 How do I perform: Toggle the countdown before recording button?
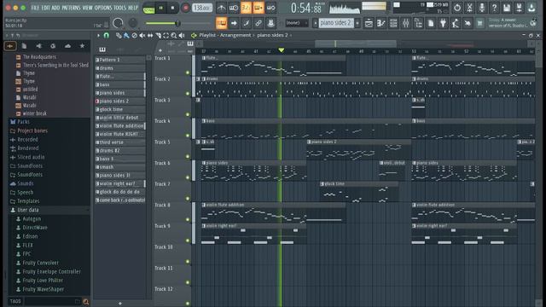[x=246, y=8]
